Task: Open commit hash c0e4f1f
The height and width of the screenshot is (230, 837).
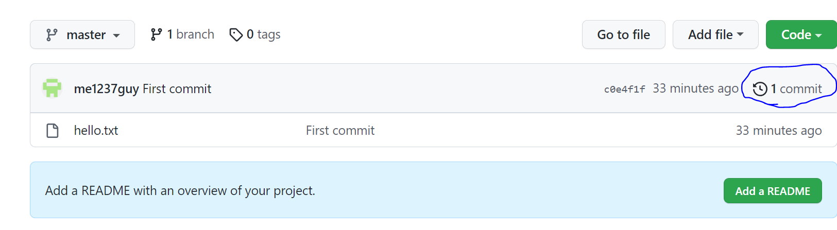Action: pyautogui.click(x=624, y=90)
